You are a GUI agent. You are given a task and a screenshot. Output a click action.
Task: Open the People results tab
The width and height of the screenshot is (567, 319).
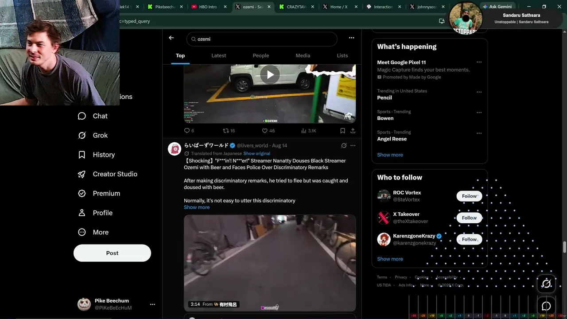[x=261, y=56]
